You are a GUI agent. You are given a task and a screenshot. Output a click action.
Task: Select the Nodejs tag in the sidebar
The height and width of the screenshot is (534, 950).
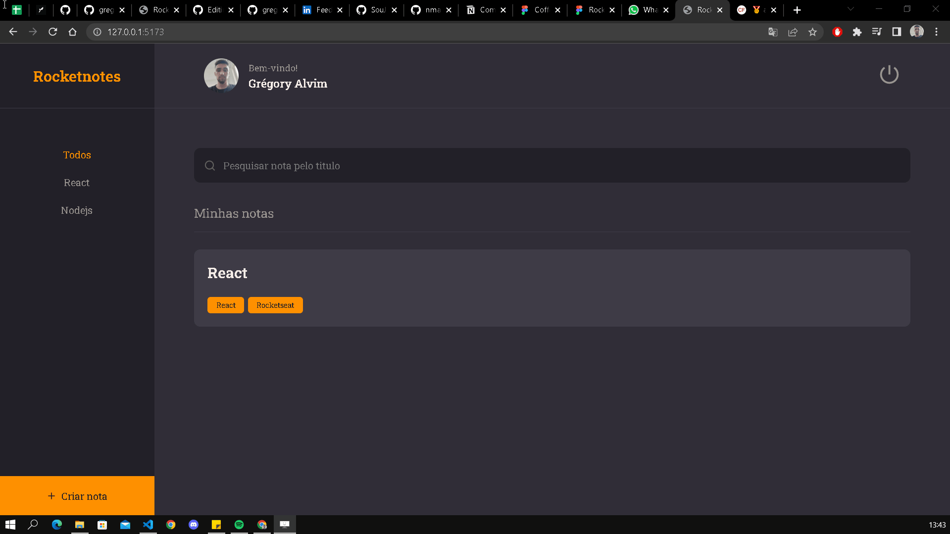coord(77,210)
